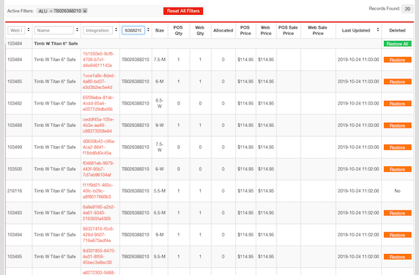Image resolution: width=419 pixels, height=275 pixels.
Task: Click the ALU = TB026388210 active filter tag
Action: (x=62, y=11)
